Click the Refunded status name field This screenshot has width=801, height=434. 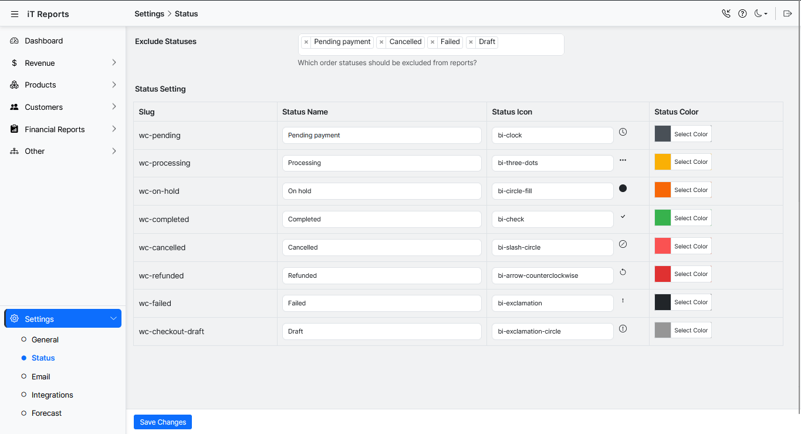click(381, 275)
